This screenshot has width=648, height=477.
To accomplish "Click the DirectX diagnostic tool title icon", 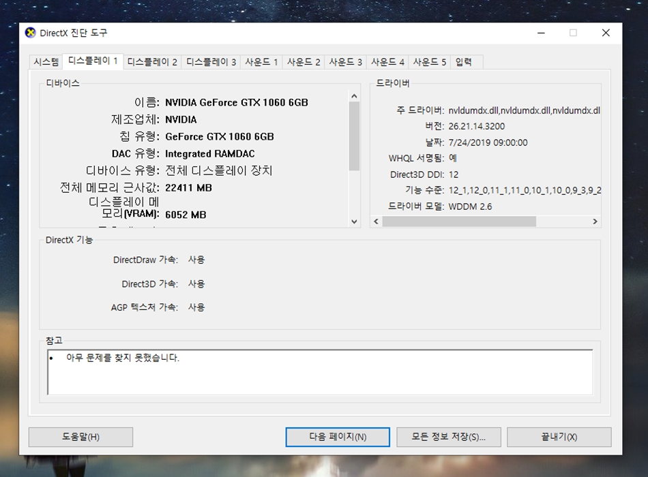I will pyautogui.click(x=30, y=33).
